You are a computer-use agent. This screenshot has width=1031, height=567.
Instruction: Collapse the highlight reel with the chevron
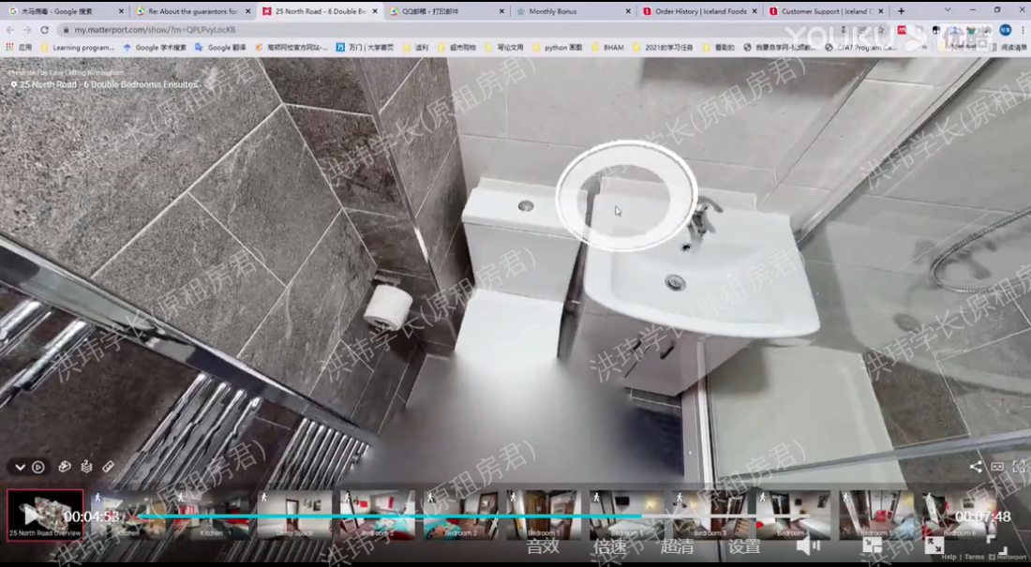[20, 467]
